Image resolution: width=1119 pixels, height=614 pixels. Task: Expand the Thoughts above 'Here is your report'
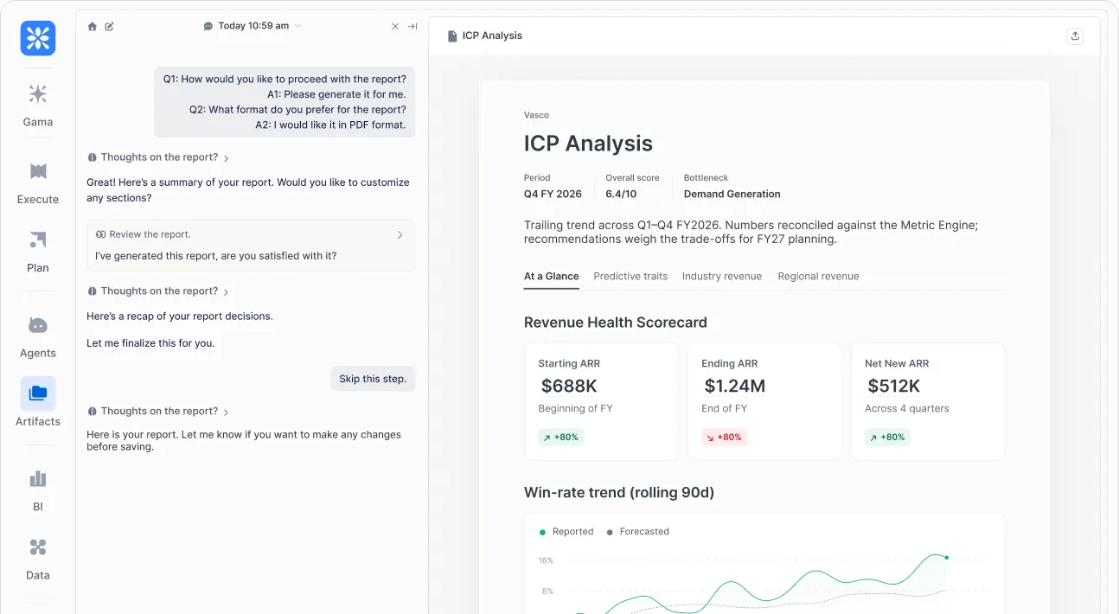coord(158,412)
